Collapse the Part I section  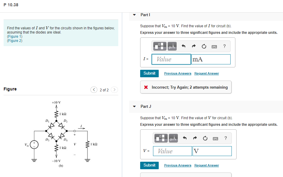tap(134, 15)
